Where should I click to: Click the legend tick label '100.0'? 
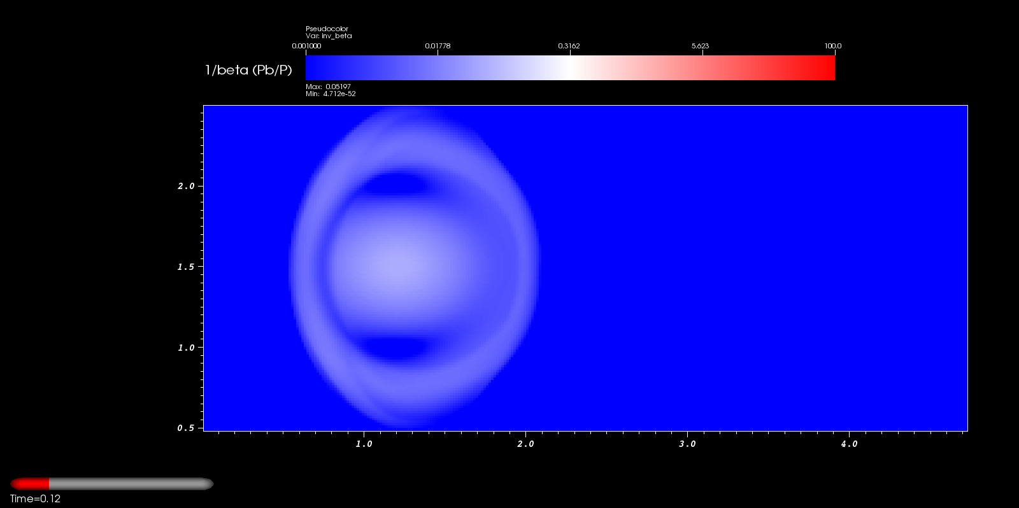[x=833, y=46]
